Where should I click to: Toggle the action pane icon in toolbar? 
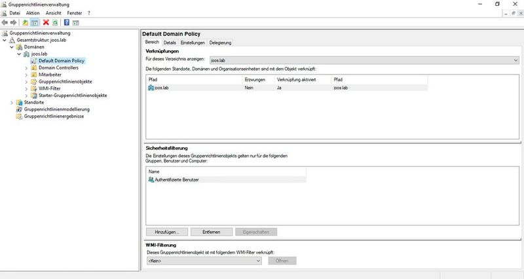tap(76, 22)
